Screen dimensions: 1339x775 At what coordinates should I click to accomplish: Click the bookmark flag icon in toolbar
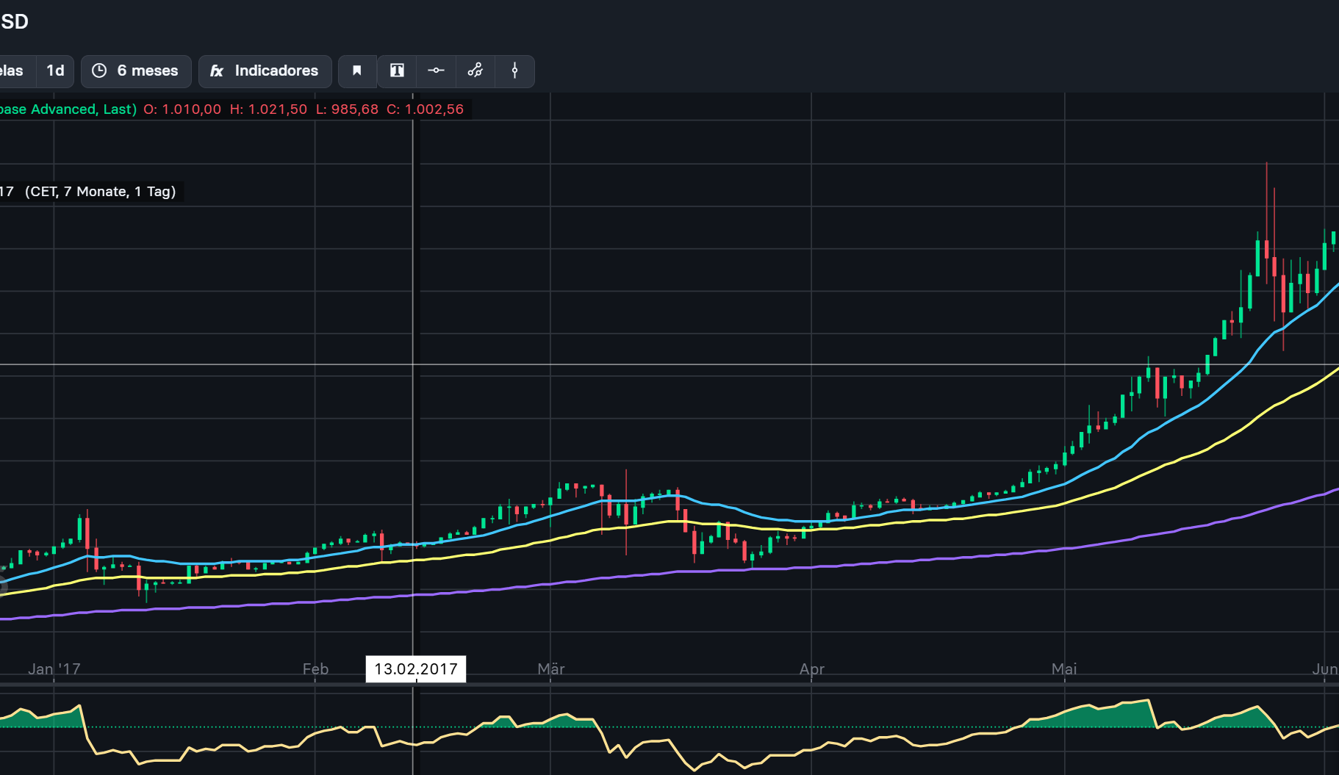tap(357, 71)
